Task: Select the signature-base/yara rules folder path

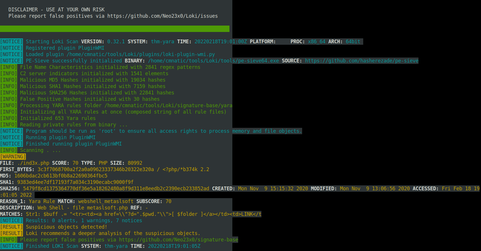Action: click(x=168, y=105)
